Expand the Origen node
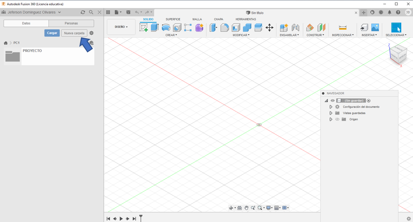The height and width of the screenshot is (222, 413). coord(331,119)
